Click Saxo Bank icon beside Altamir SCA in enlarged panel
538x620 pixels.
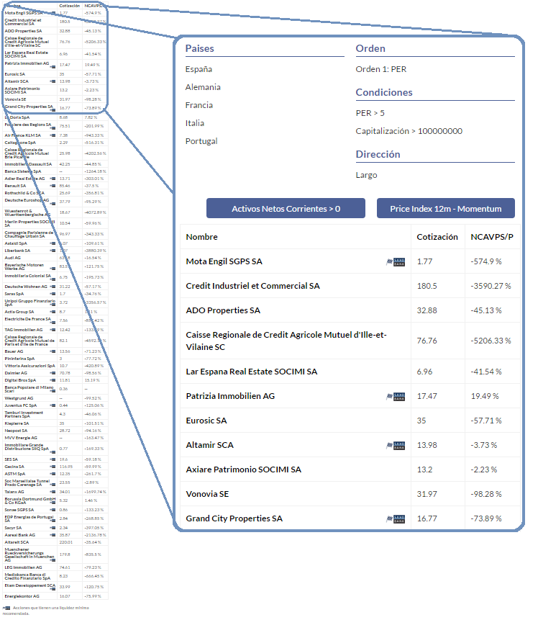(x=396, y=445)
